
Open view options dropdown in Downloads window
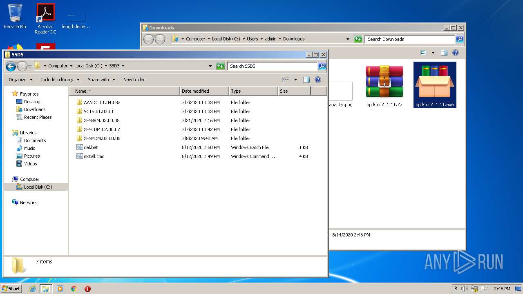(433, 53)
